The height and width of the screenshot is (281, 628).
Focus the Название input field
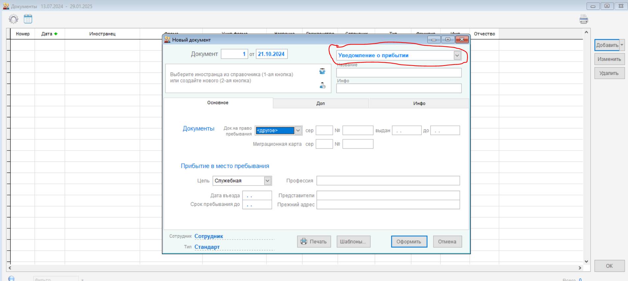[399, 73]
